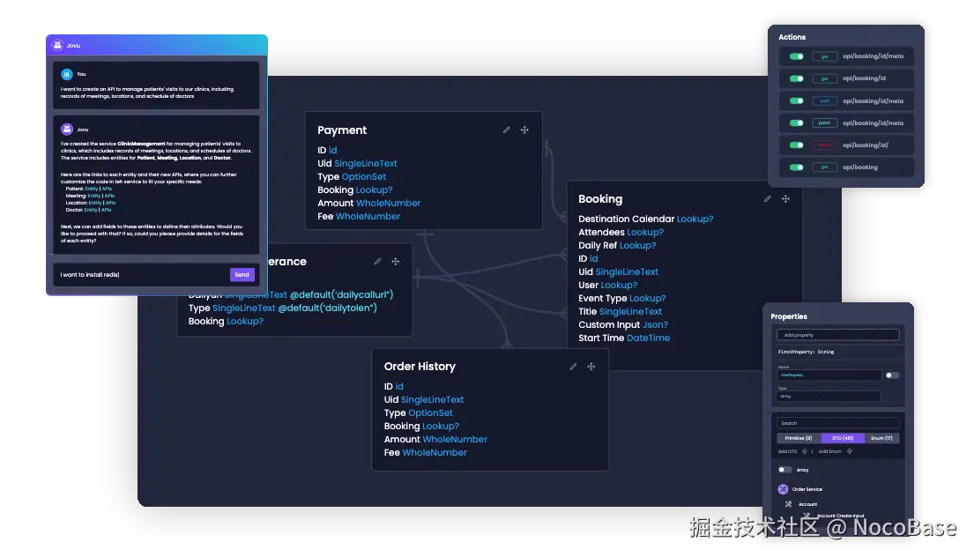Click 'api/booking' path in last Actions row
The height and width of the screenshot is (557, 974).
coord(859,167)
